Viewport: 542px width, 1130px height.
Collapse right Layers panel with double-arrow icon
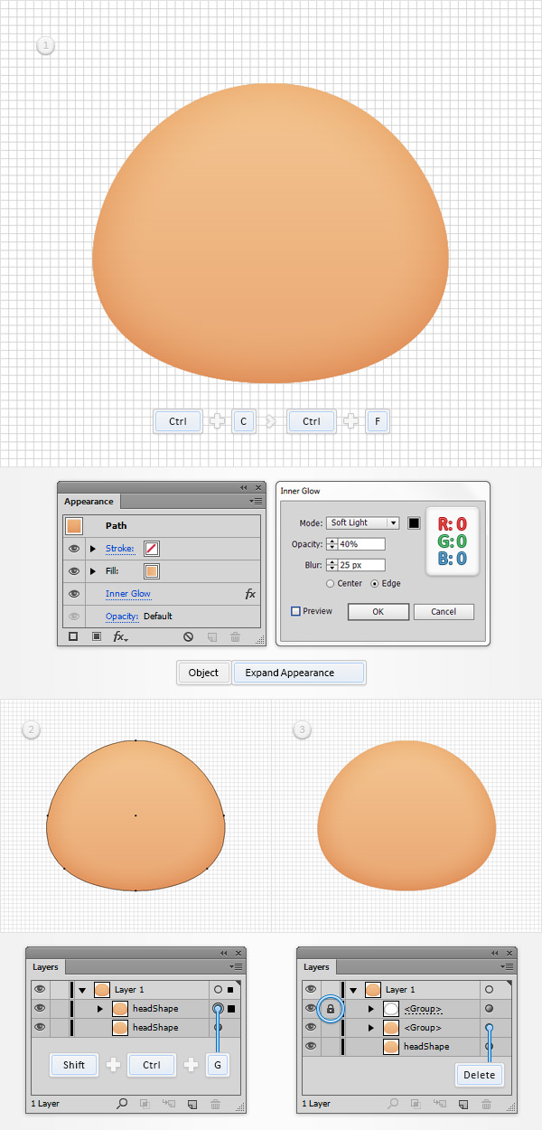[x=494, y=953]
